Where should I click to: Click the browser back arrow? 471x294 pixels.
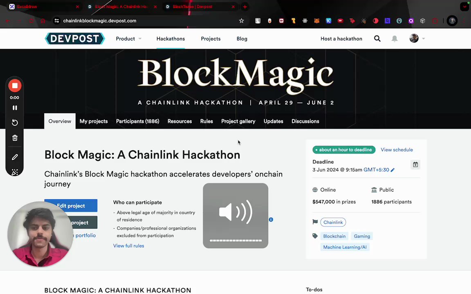[7, 21]
